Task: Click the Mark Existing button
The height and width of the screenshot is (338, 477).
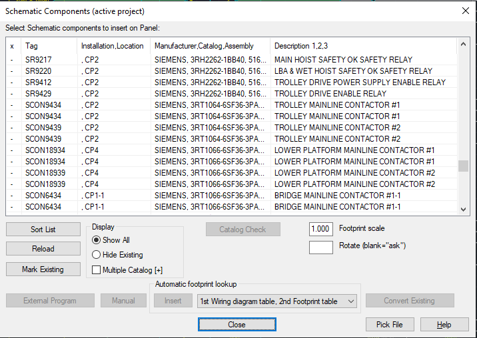Action: pyautogui.click(x=43, y=269)
